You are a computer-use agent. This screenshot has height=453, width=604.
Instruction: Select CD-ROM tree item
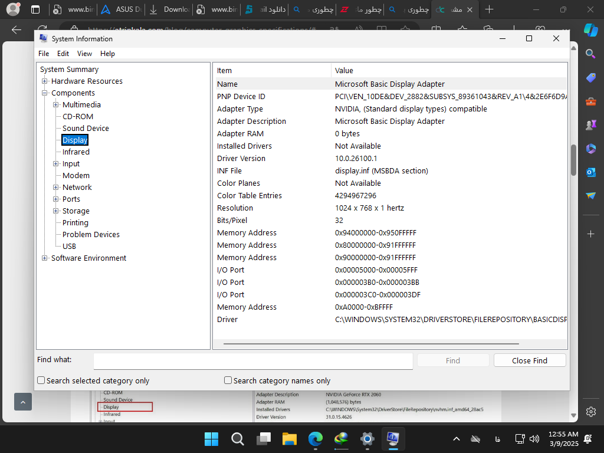click(78, 116)
